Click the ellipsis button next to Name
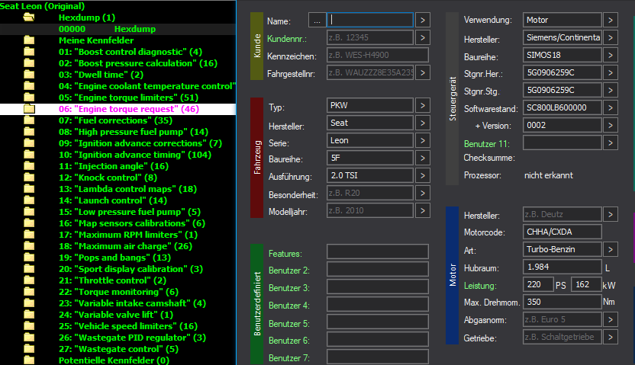 click(x=317, y=20)
